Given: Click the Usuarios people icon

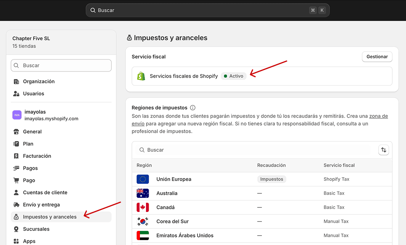Looking at the screenshot, I should [16, 94].
